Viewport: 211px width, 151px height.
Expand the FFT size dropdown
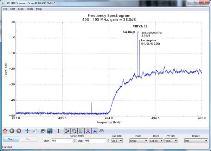click(173, 141)
